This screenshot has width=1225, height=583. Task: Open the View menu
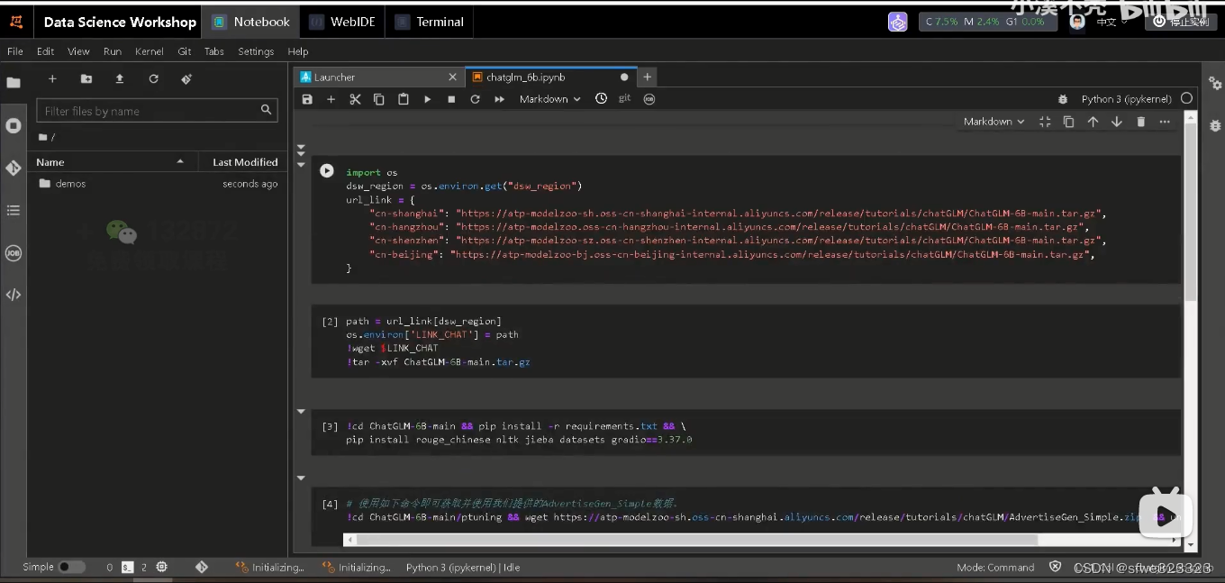[x=78, y=51]
